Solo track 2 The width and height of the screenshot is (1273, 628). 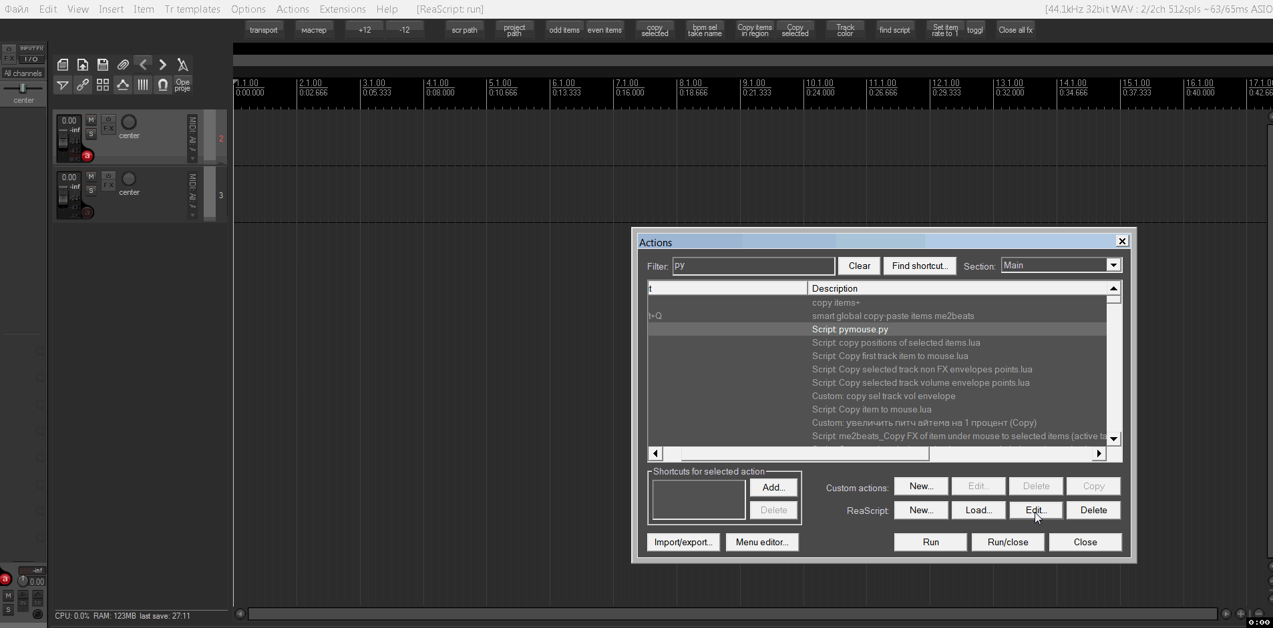click(x=92, y=134)
